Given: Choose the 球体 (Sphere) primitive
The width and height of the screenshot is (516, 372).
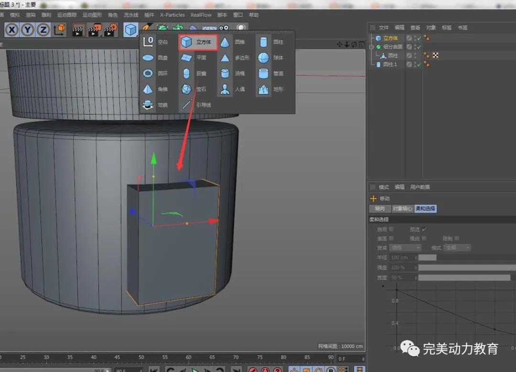Looking at the screenshot, I should click(271, 58).
